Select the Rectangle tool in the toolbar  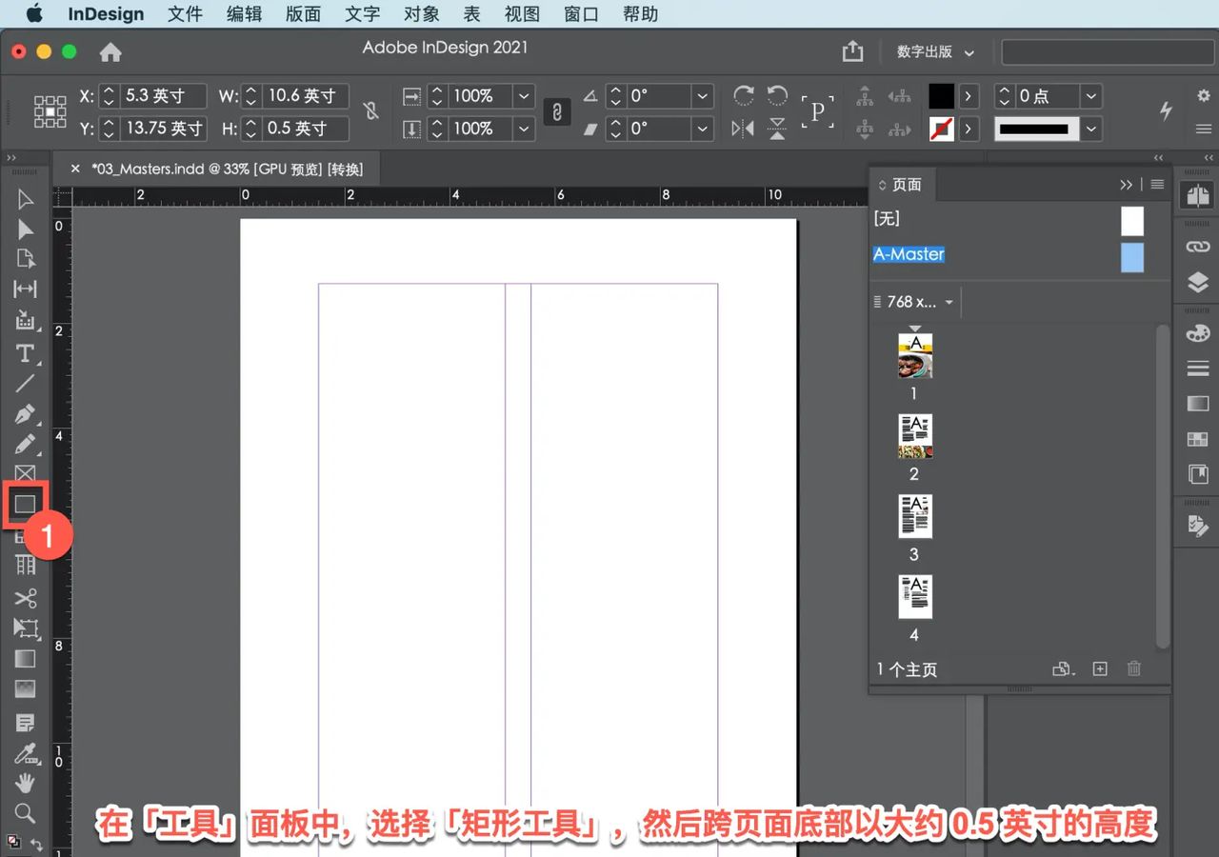26,505
